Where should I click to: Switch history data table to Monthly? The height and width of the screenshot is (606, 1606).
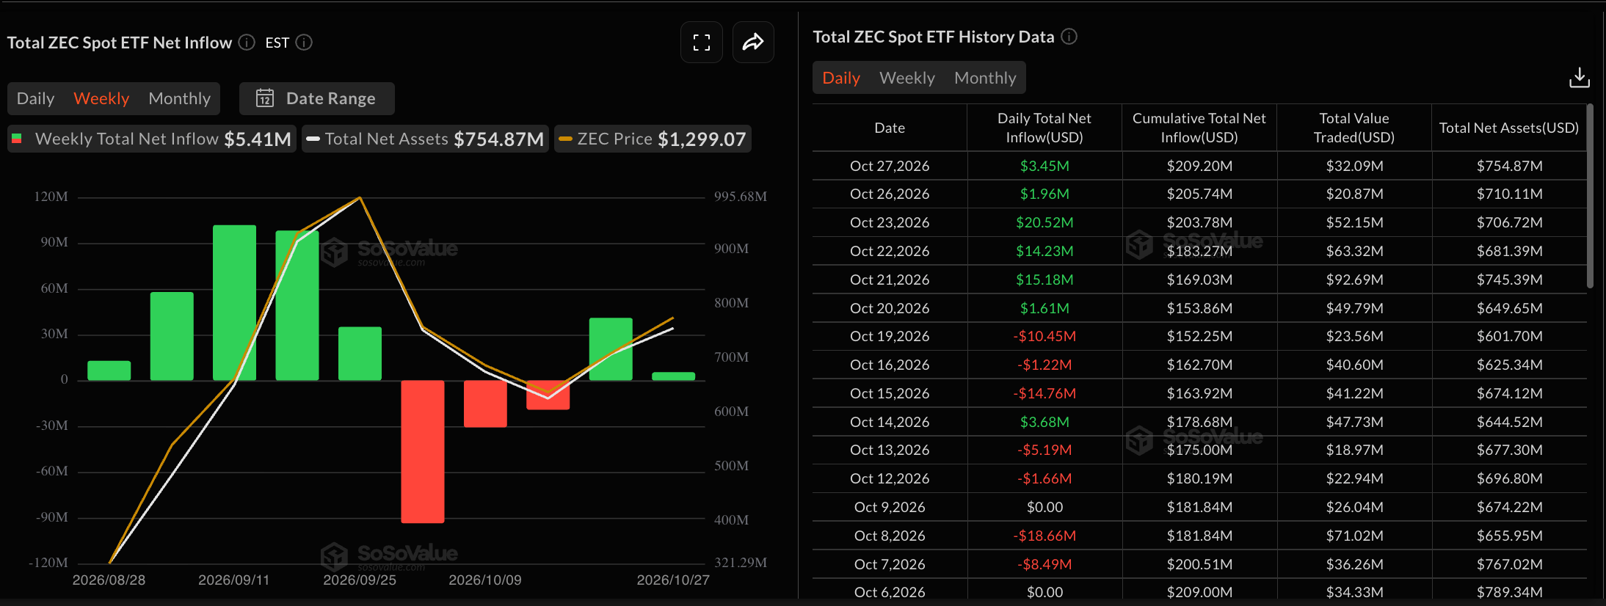[985, 78]
